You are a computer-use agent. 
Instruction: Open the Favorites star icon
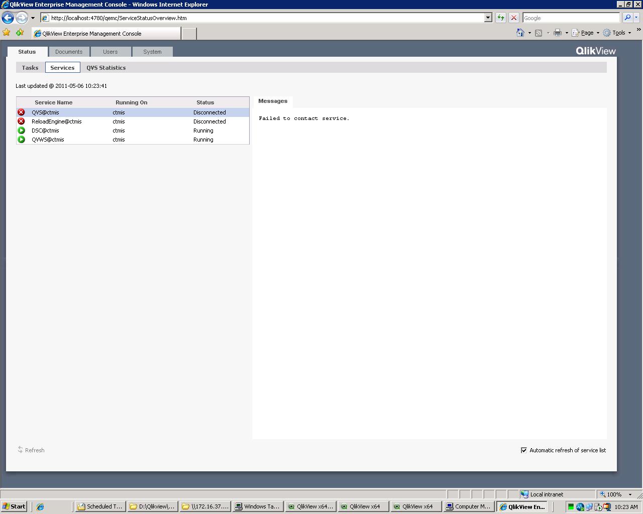(7, 33)
